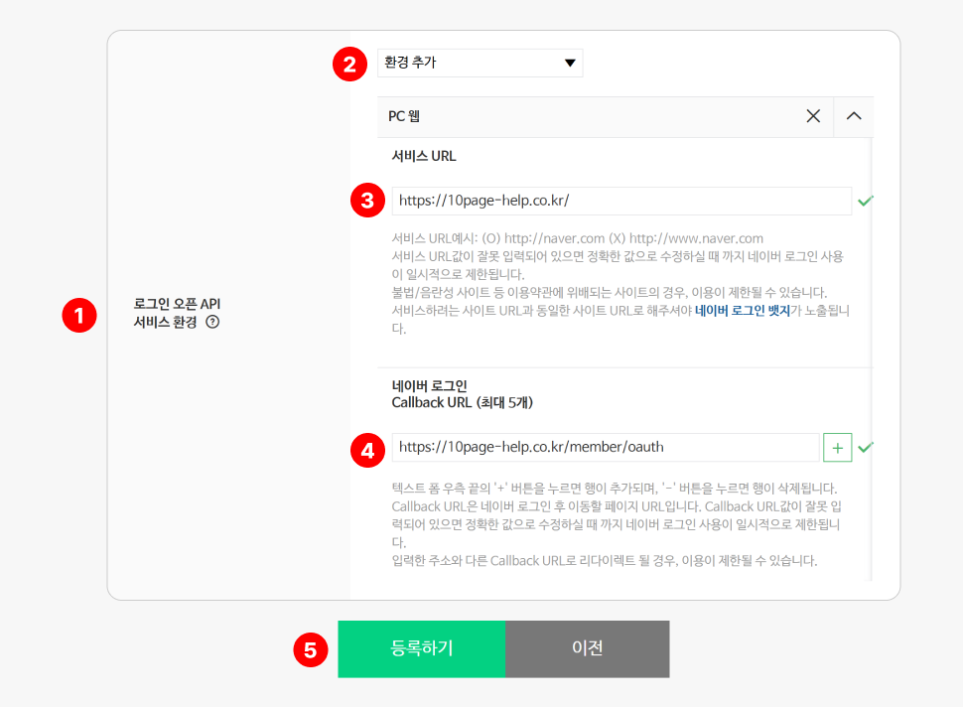
Task: Click the PC 웹 section header title
Action: click(404, 117)
